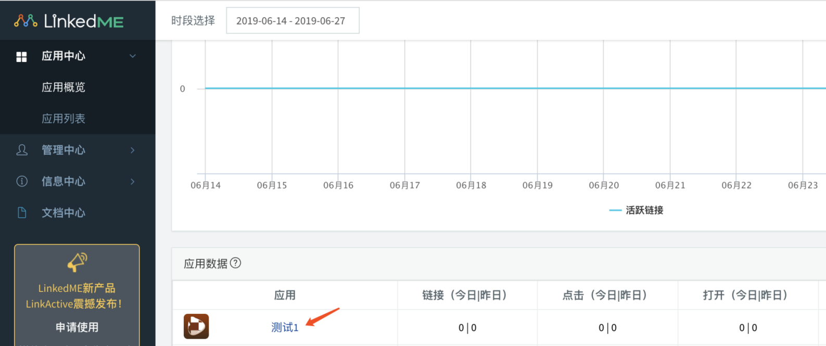Click the 06月18 point on chart line
Viewport: 826px width, 346px height.
[x=471, y=88]
